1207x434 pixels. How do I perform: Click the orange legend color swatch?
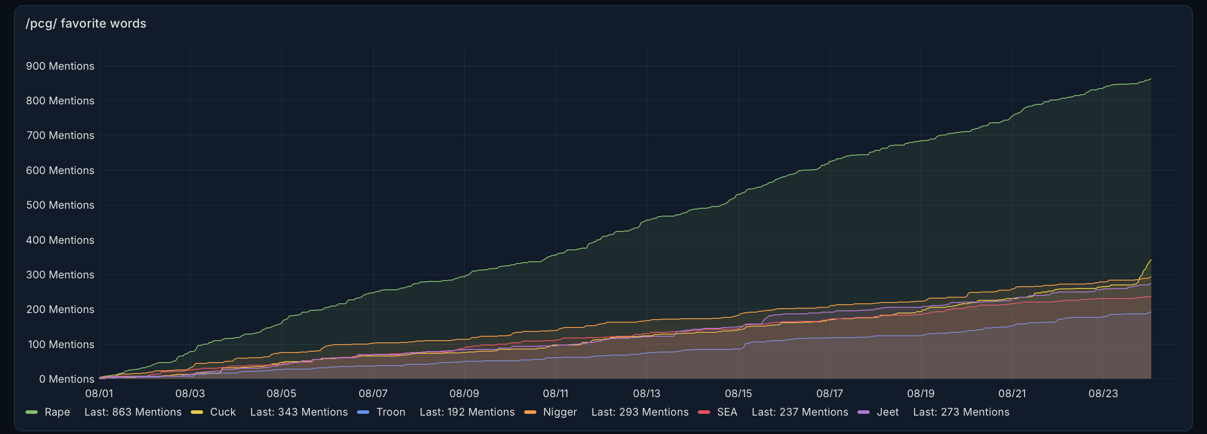click(530, 412)
